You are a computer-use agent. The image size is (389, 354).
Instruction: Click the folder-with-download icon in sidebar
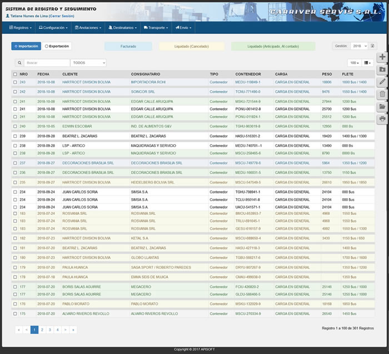click(382, 70)
